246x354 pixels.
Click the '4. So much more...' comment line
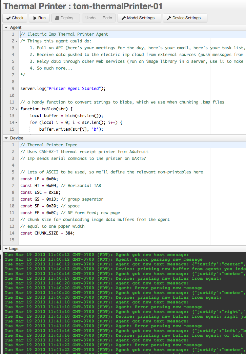coord(51,68)
